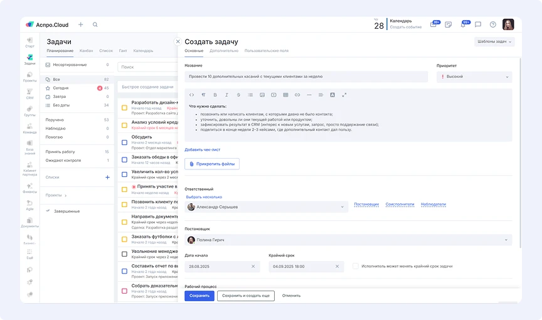Check off task Заказать обеды в офис
This screenshot has width=542, height=320.
124,159
